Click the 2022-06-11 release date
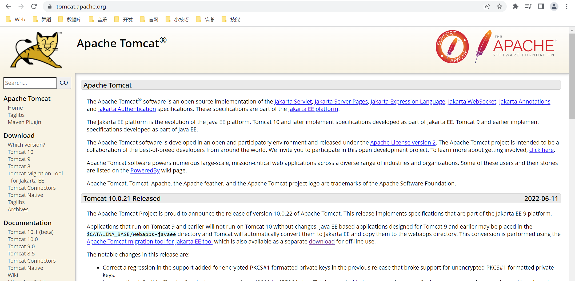 click(x=541, y=199)
